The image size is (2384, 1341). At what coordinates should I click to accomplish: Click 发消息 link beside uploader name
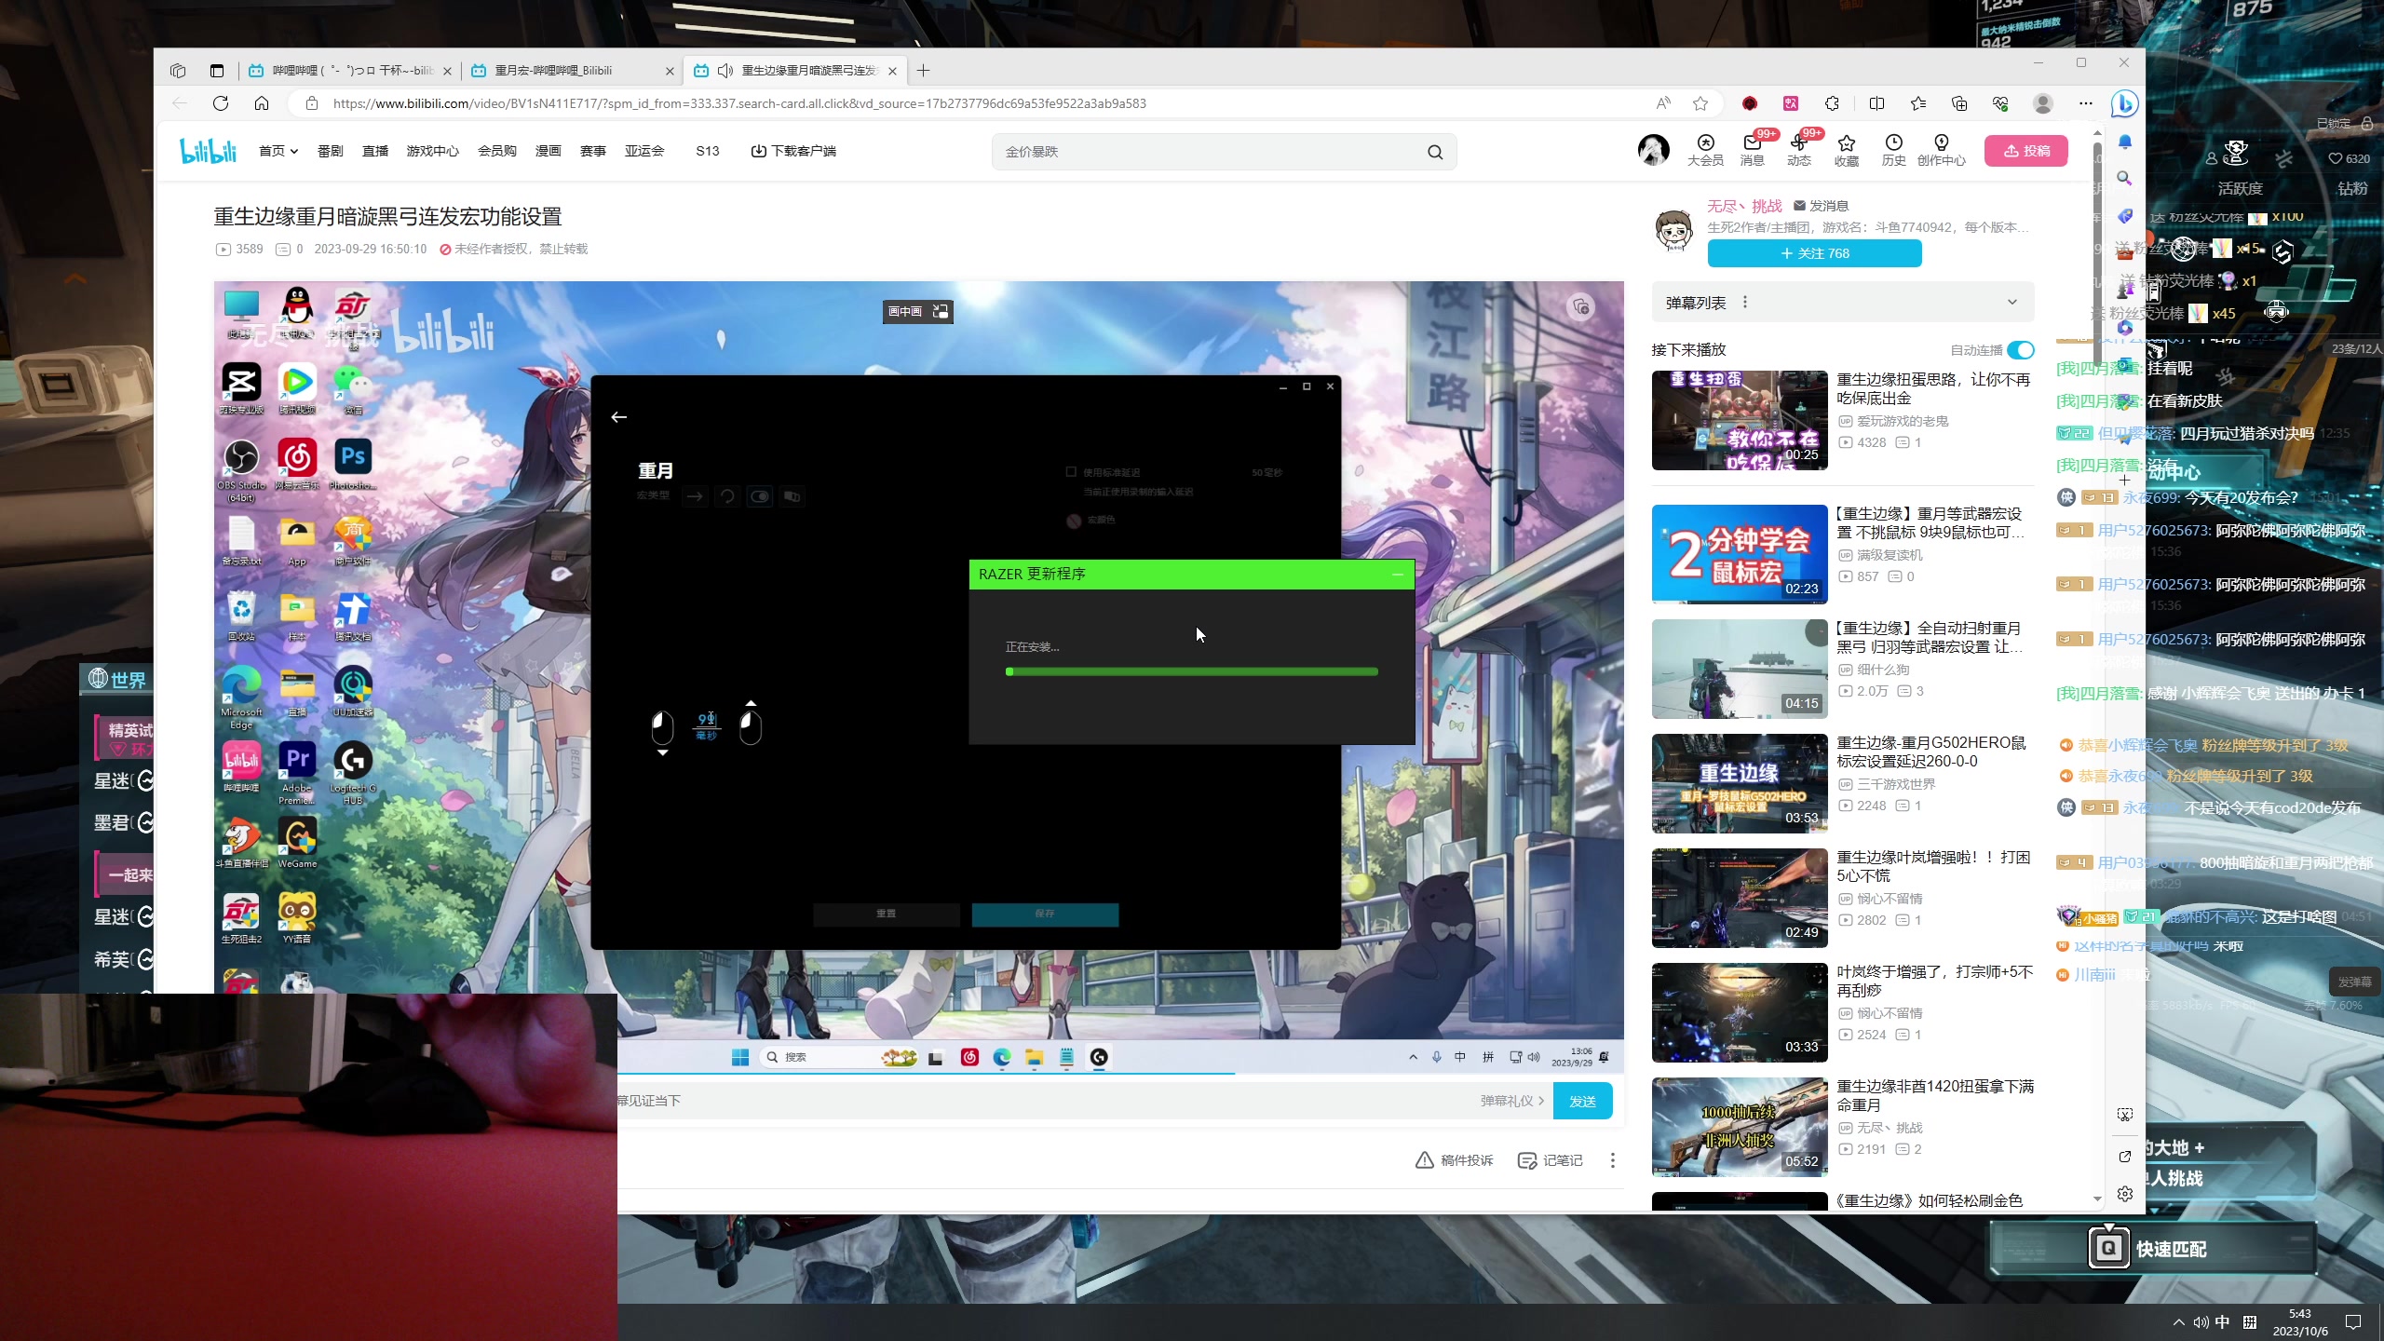(x=1822, y=206)
